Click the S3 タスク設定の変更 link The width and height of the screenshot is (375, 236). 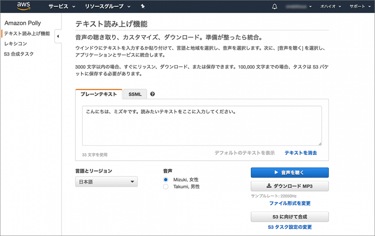(290, 227)
